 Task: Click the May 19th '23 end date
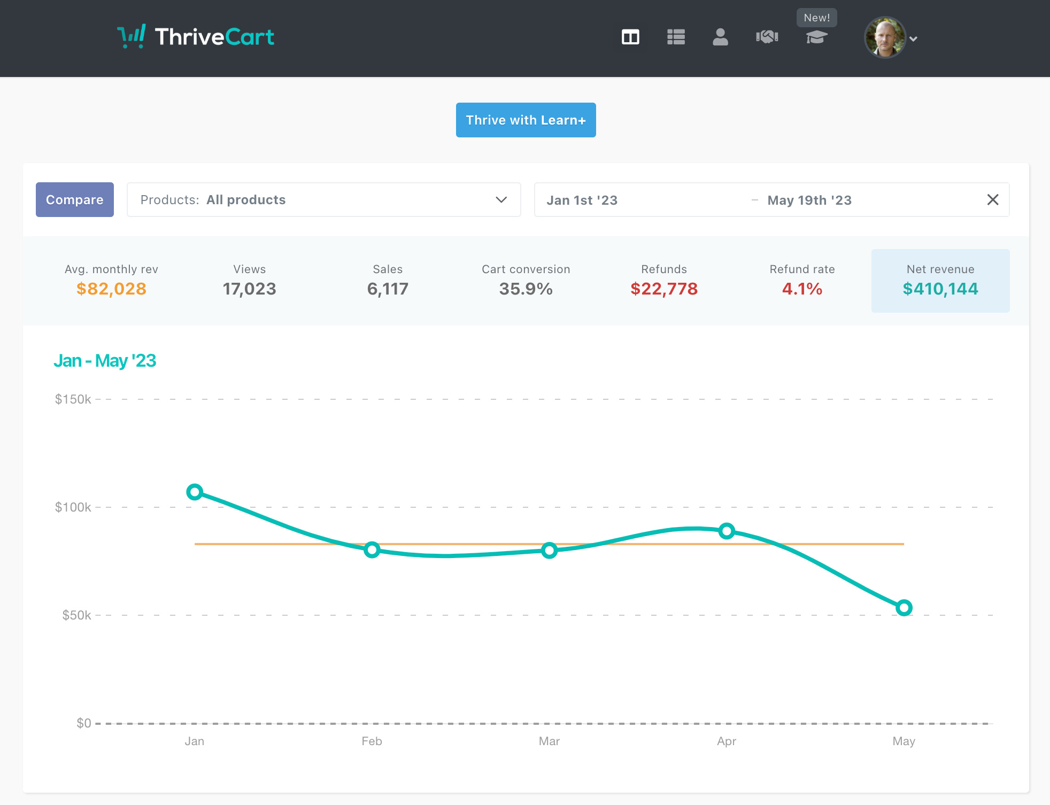coord(809,200)
